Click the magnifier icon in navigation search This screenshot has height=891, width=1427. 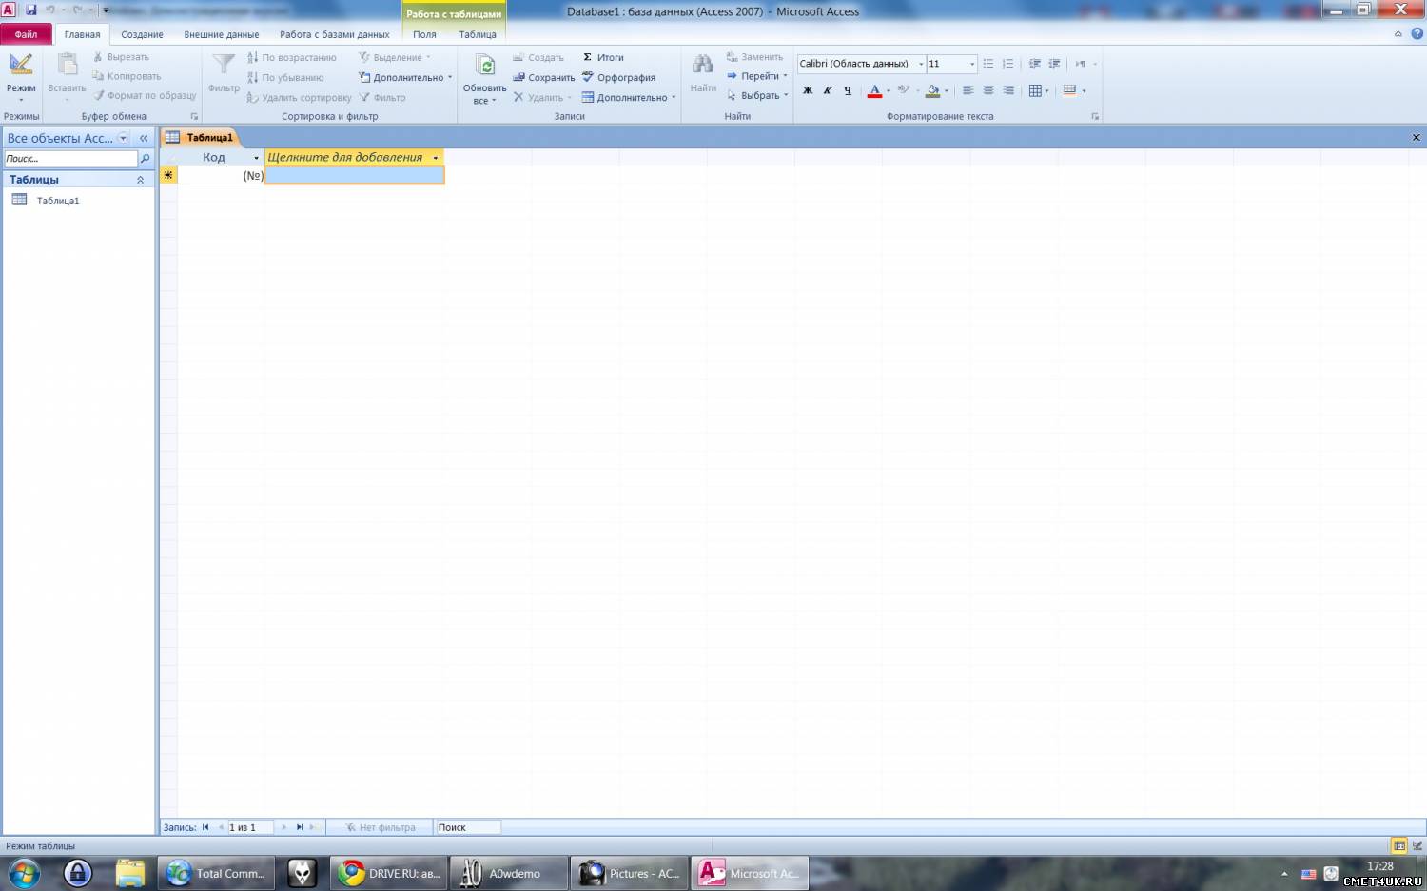coord(146,159)
